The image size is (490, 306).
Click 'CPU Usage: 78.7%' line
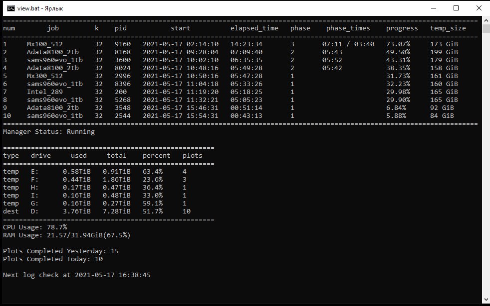(x=35, y=227)
